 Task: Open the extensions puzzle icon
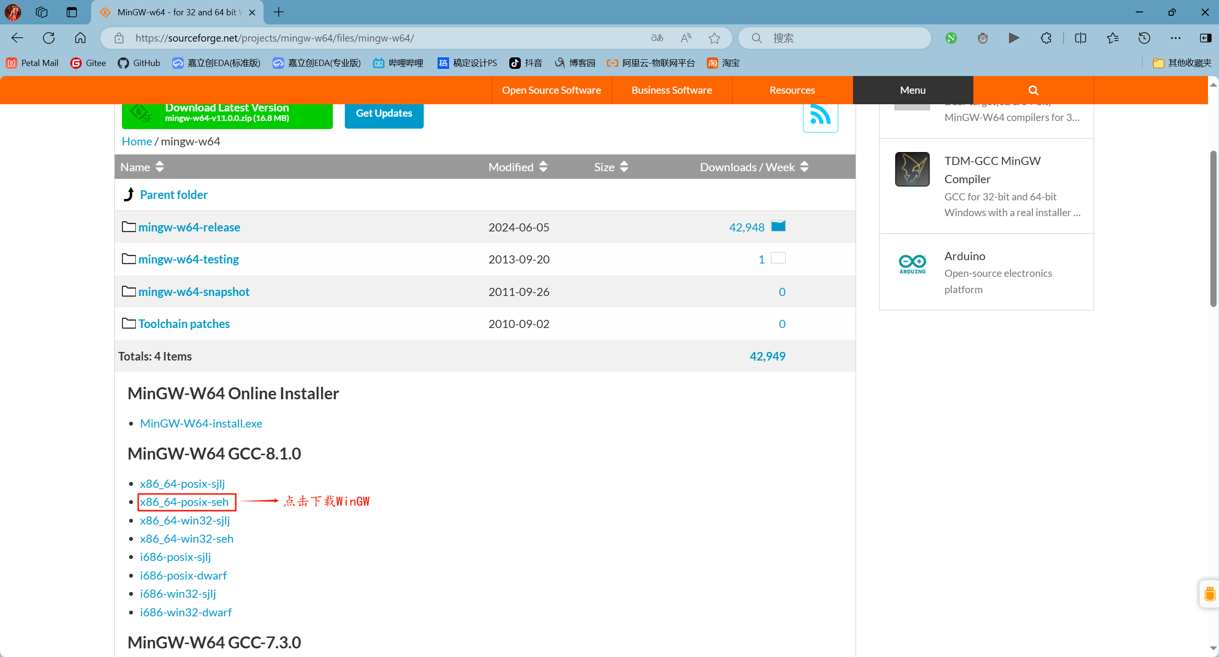tap(1046, 38)
